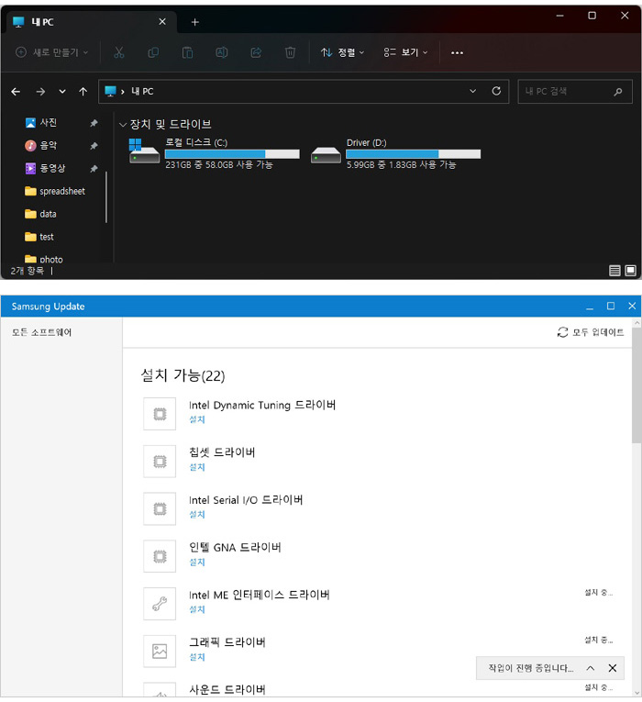This screenshot has width=642, height=702.
Task: Expand the 작업이 진행 중입니다 notification
Action: coord(590,668)
